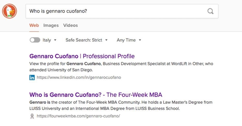Select the Web results tab
Viewport: 242px width, 126px height.
click(34, 25)
